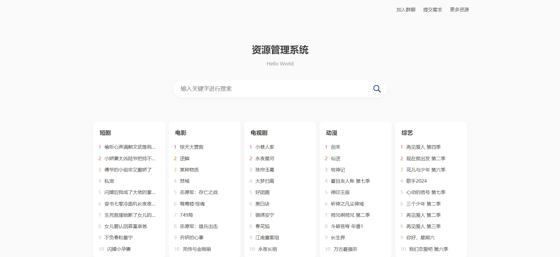The image size is (560, 257).
Task: Select 惊天大营救 in the 电影 list
Action: (192, 147)
